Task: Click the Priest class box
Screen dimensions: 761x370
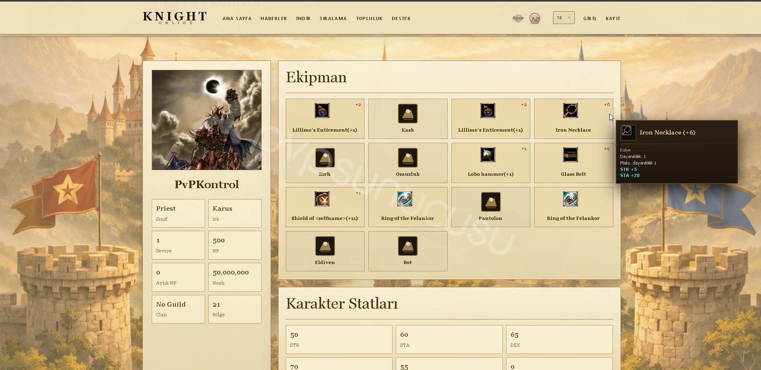Action: pyautogui.click(x=178, y=213)
